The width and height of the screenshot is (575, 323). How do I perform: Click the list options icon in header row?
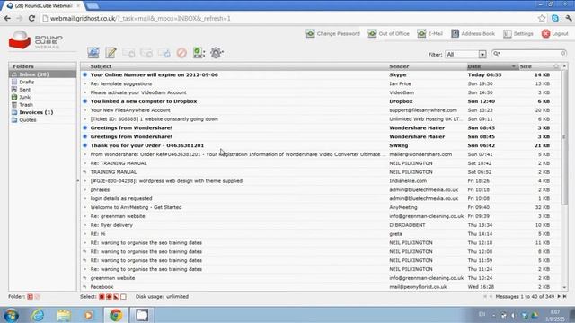point(556,66)
